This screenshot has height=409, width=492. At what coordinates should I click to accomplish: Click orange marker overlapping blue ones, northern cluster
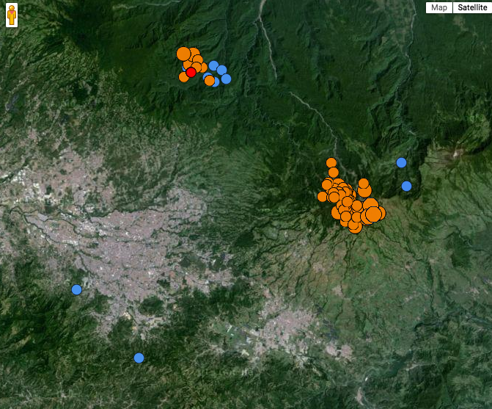(210, 80)
